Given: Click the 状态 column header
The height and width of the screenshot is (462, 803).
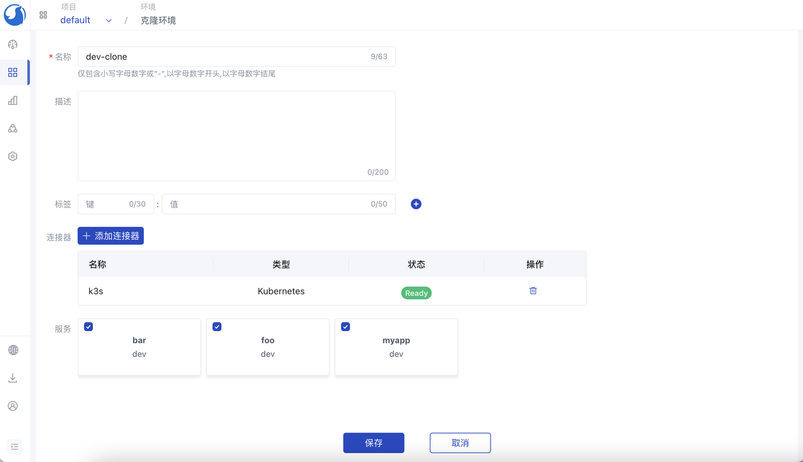Looking at the screenshot, I should (x=417, y=265).
